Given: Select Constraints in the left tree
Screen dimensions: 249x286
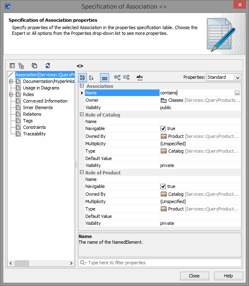Looking at the screenshot, I should (34, 127).
